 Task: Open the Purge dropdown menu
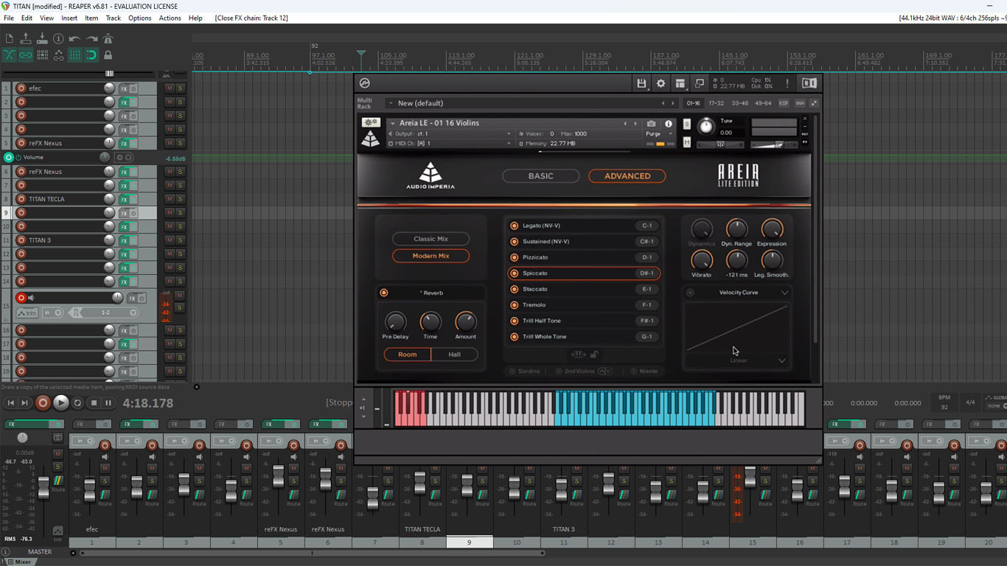(659, 134)
